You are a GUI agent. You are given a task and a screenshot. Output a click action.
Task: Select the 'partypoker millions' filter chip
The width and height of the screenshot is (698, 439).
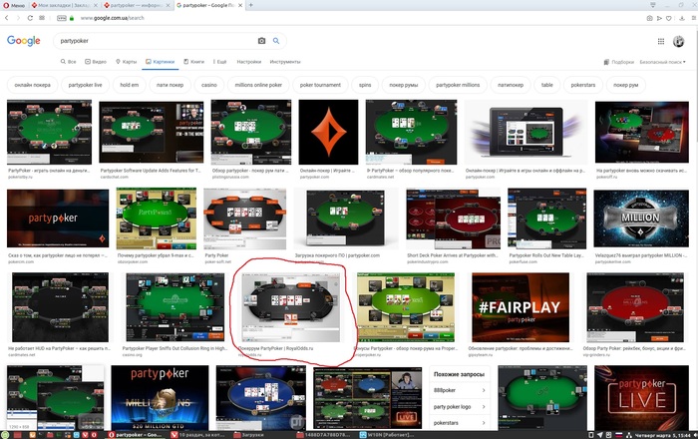(x=458, y=85)
